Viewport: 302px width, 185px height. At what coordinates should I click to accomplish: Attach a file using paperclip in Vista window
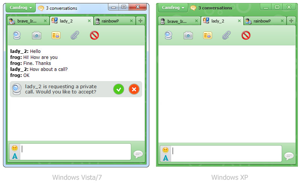coord(75,36)
